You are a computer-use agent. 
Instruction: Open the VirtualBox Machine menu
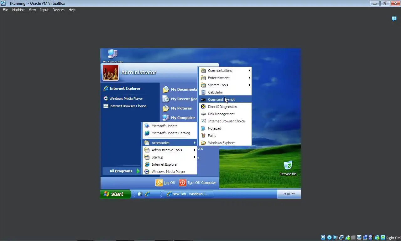pos(18,10)
